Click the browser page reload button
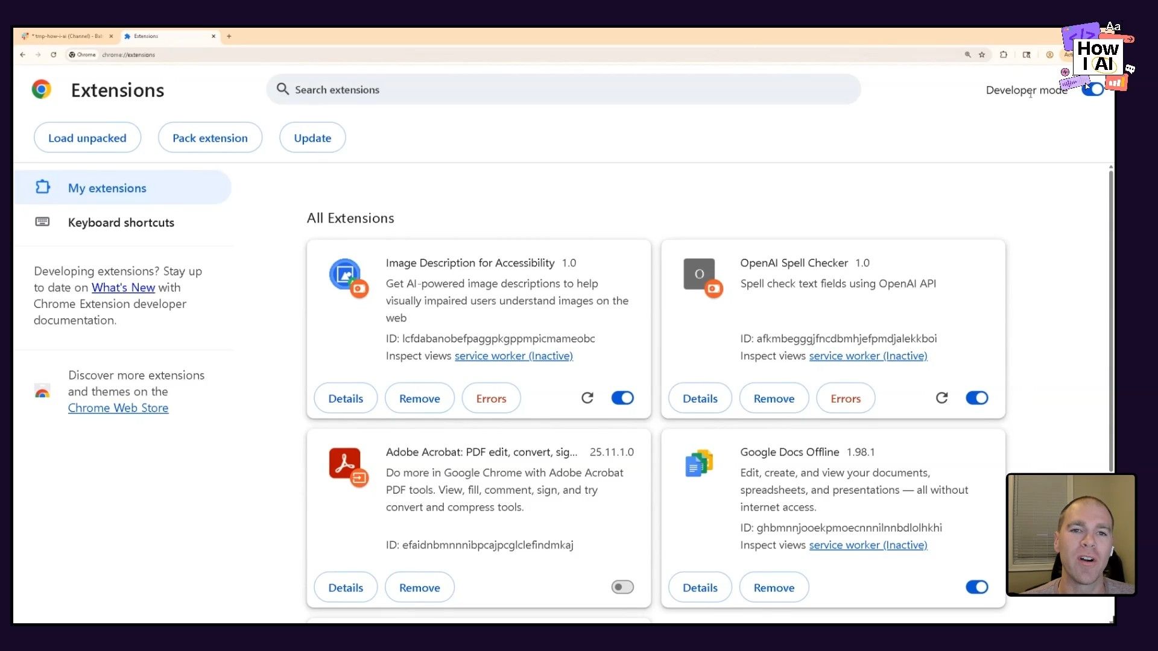This screenshot has height=651, width=1158. click(x=54, y=54)
